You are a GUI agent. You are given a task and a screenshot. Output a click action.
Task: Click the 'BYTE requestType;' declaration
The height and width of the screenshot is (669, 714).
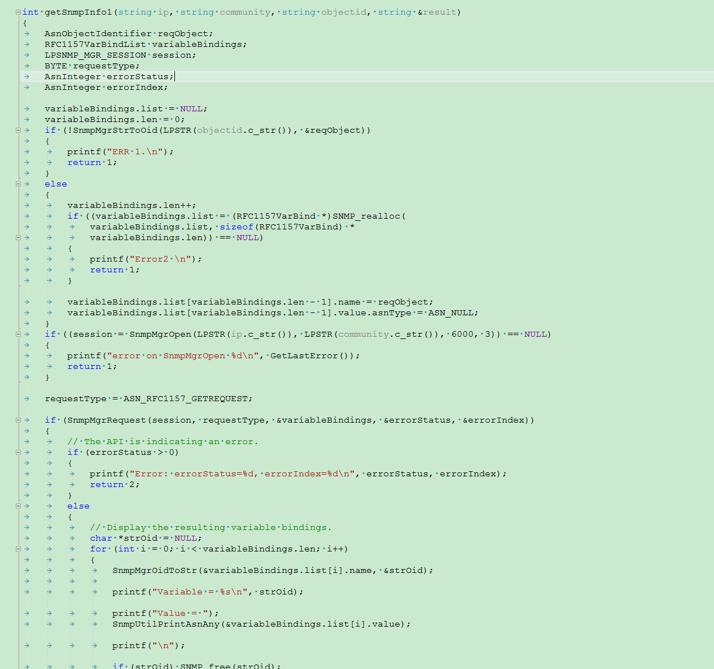(x=92, y=66)
